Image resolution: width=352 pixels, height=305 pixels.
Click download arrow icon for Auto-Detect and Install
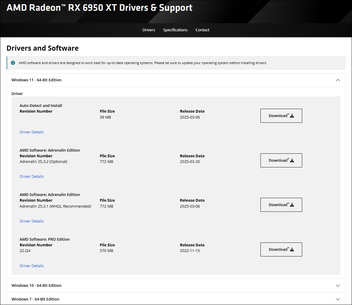292,116
